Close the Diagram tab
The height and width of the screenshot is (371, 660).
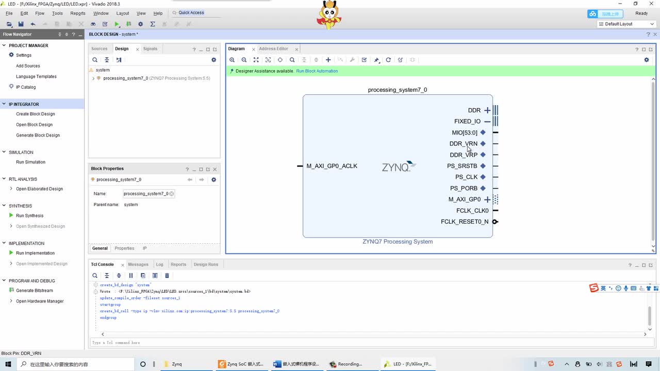coord(253,49)
